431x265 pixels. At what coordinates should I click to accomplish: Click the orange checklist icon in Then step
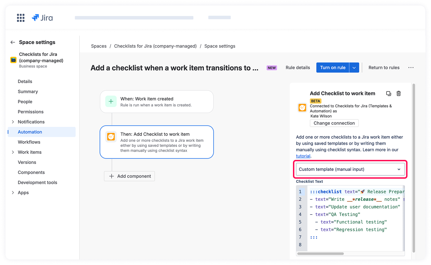111,137
